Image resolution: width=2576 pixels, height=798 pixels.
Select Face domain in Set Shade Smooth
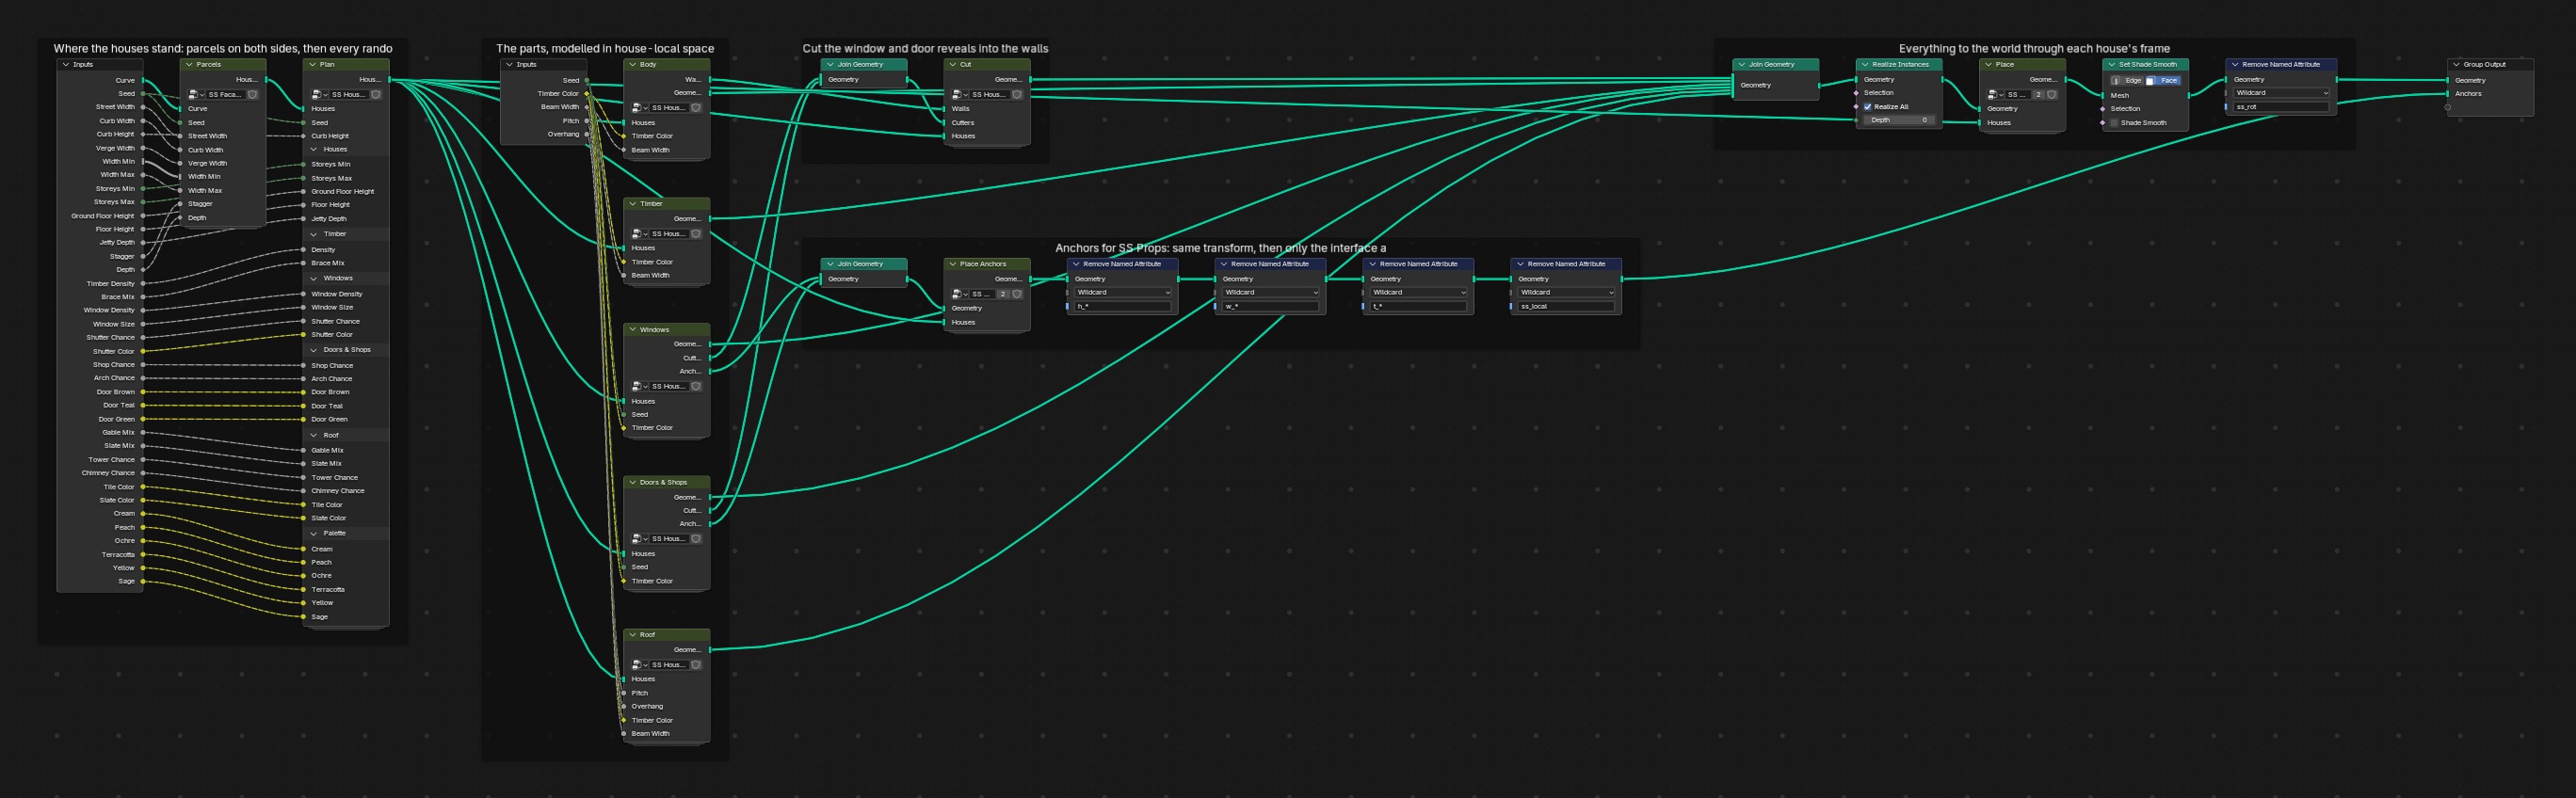(x=2163, y=80)
